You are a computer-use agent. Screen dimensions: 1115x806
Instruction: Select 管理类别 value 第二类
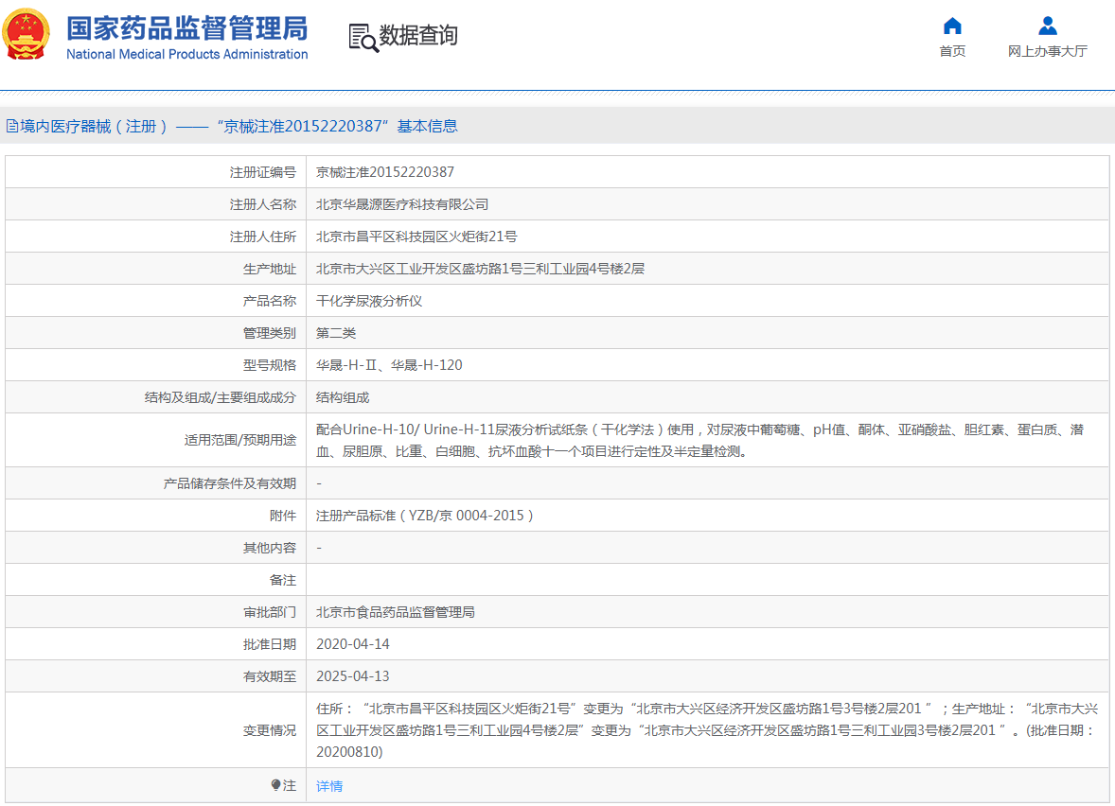pyautogui.click(x=336, y=333)
